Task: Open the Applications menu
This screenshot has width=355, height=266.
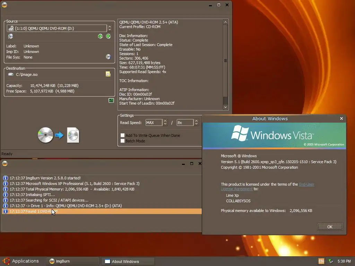Action: coord(21,261)
